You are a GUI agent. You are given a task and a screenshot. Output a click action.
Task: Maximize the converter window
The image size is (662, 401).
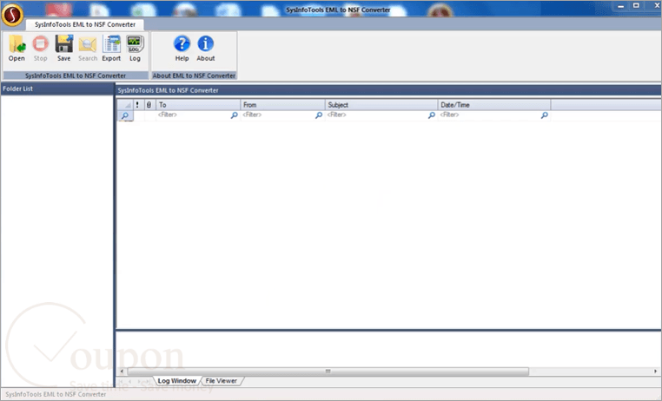(636, 6)
